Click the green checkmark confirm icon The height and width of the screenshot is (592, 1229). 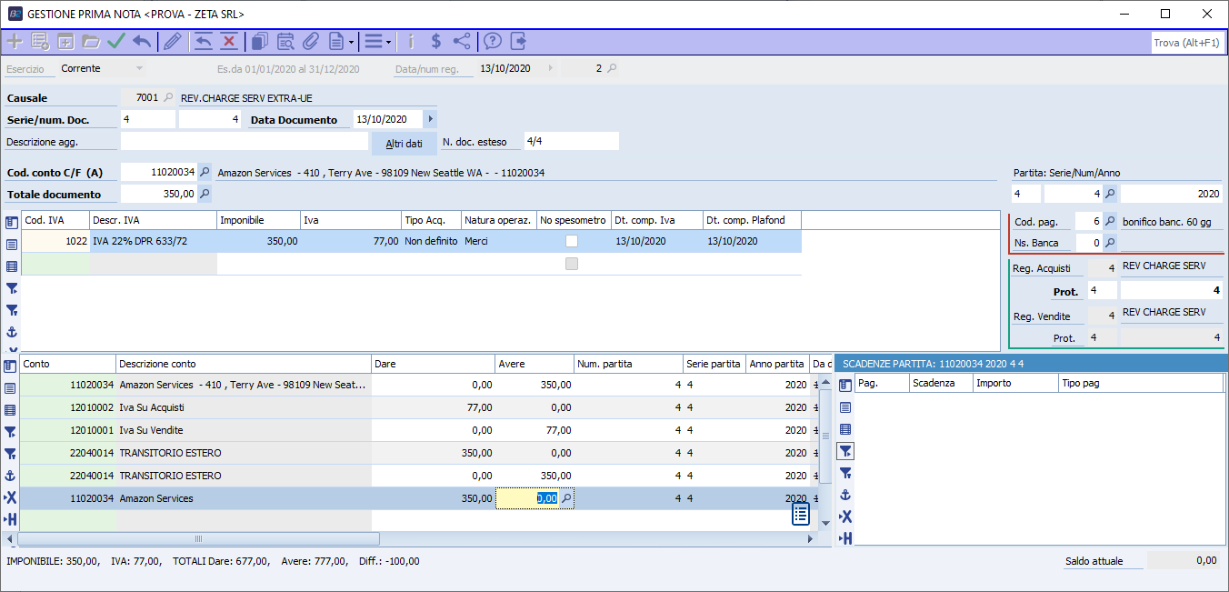115,41
